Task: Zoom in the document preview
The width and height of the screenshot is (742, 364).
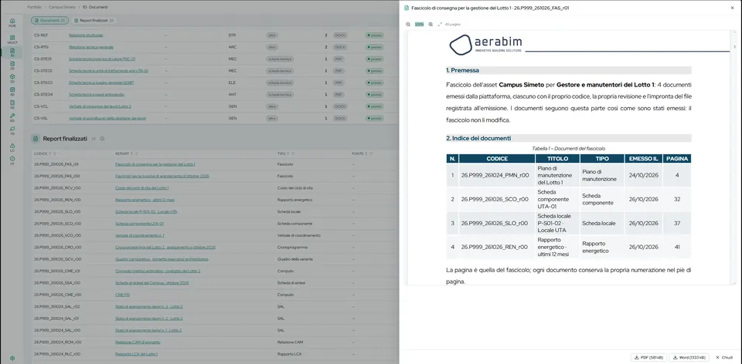Action: pyautogui.click(x=431, y=24)
